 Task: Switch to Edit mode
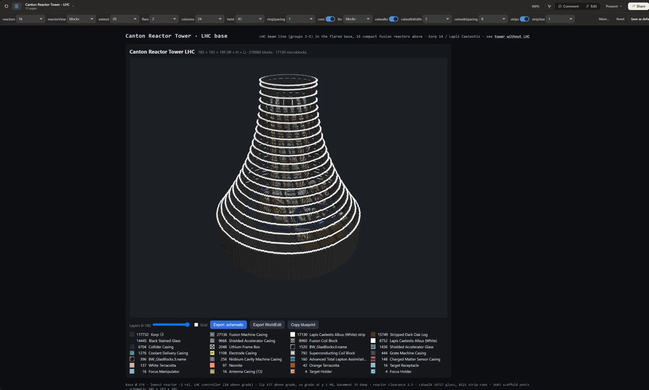[591, 6]
